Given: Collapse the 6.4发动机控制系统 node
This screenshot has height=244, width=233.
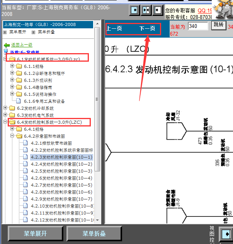Looking at the screenshot, I should coord(5,122).
